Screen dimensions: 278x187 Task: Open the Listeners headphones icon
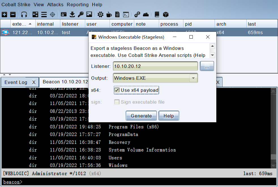(24, 14)
